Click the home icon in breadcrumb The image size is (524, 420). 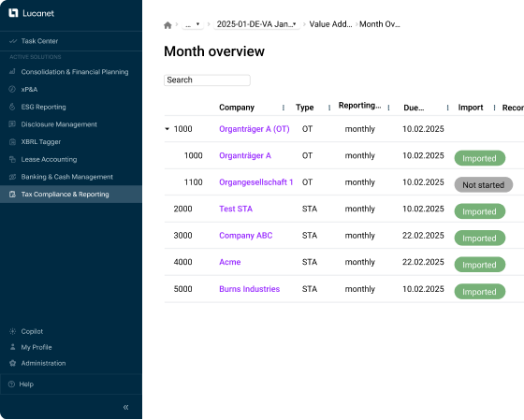tap(167, 25)
